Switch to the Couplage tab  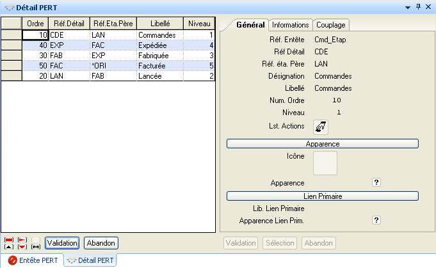coord(330,25)
